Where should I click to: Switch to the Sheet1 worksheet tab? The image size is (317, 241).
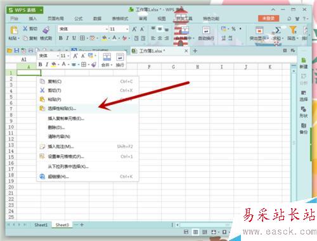point(41,225)
